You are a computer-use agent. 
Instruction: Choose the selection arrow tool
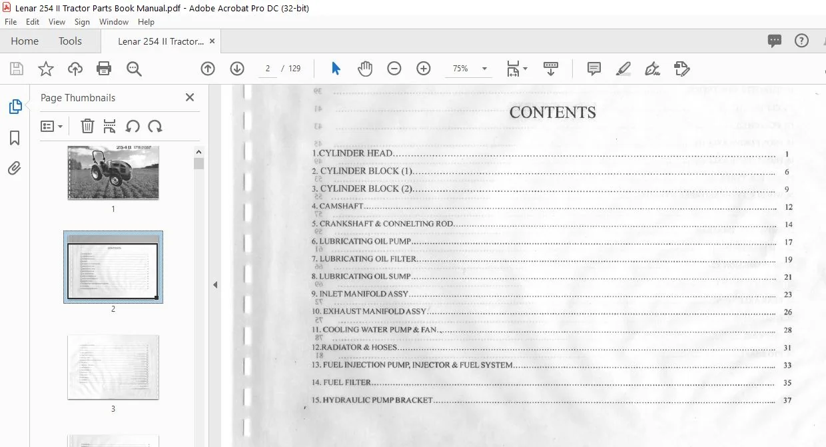point(336,69)
